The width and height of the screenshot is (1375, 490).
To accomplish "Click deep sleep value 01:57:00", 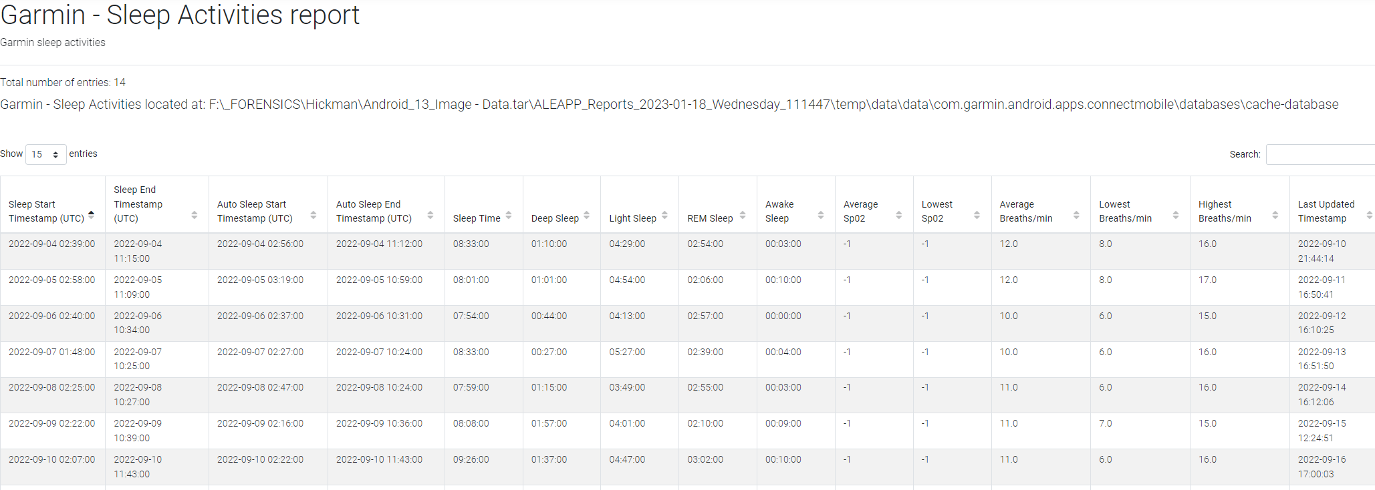I will [x=549, y=423].
